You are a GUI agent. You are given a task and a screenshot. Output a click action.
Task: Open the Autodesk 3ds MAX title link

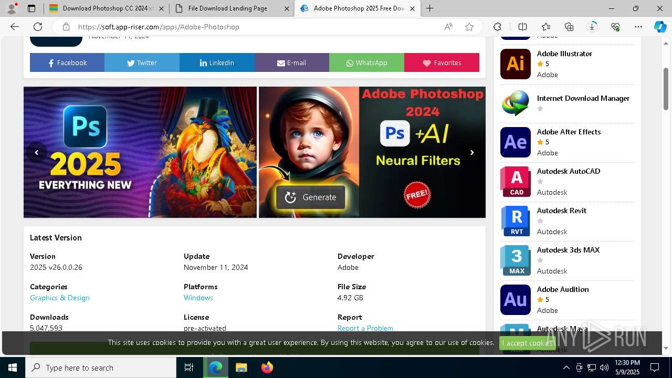coord(568,250)
